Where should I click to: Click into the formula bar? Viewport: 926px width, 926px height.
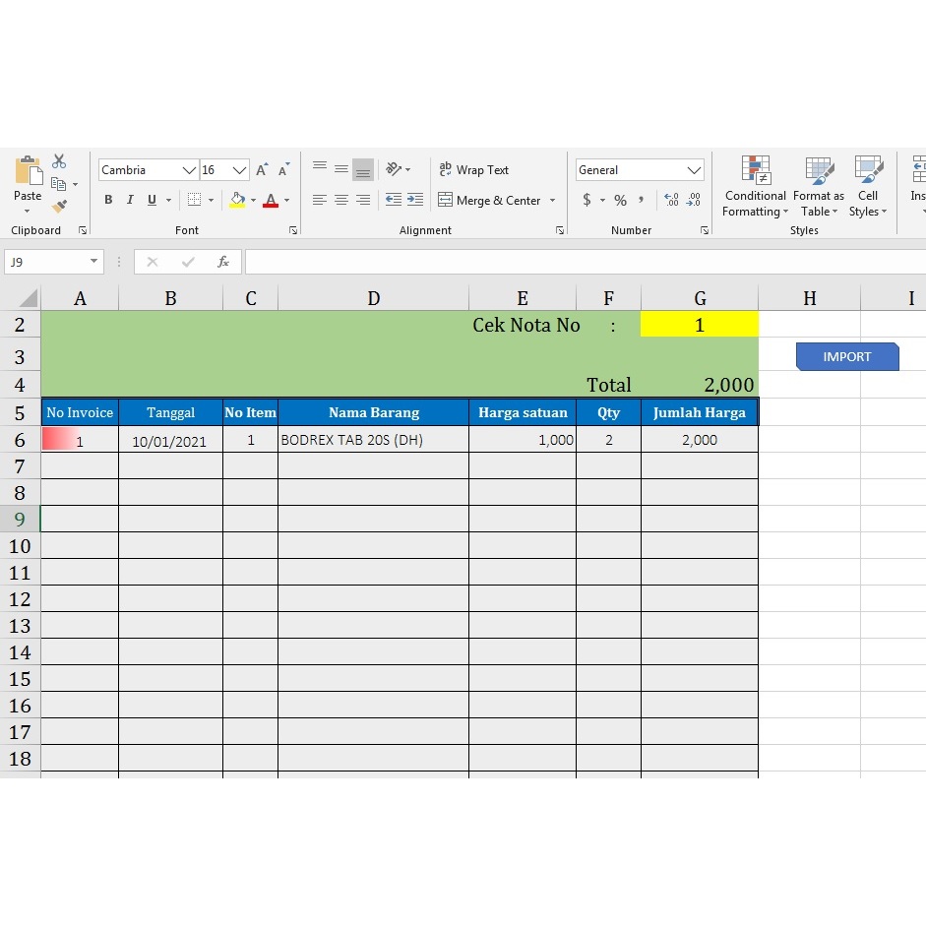coord(586,262)
